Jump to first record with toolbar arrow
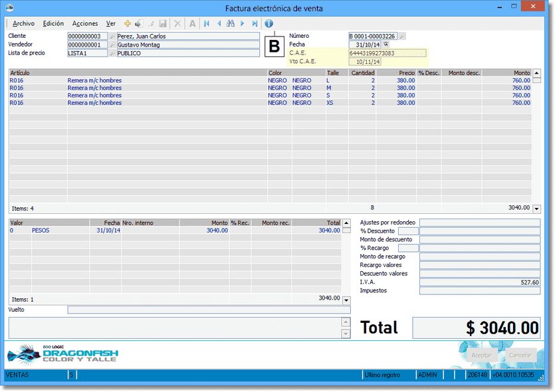Image resolution: width=555 pixels, height=392 pixels. pyautogui.click(x=207, y=23)
